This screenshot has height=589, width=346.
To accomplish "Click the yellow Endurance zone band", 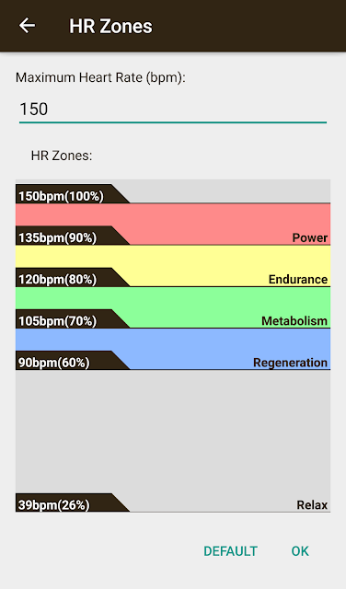I will pyautogui.click(x=173, y=266).
